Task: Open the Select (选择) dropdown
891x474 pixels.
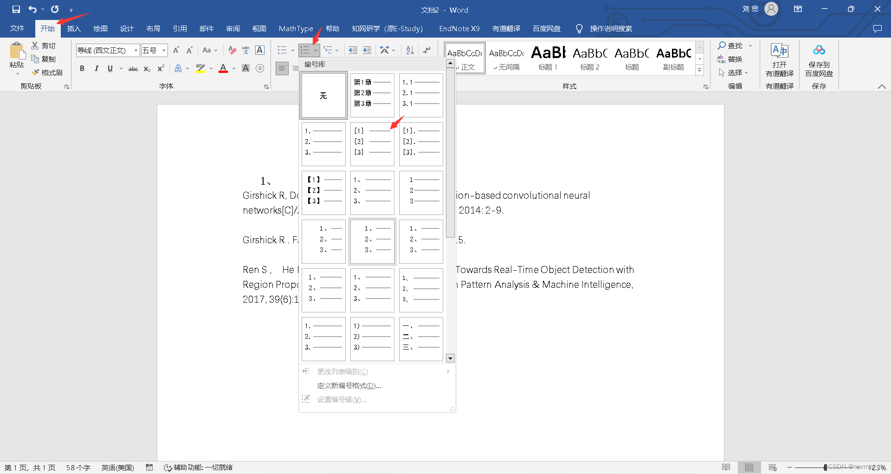Action: pos(733,73)
